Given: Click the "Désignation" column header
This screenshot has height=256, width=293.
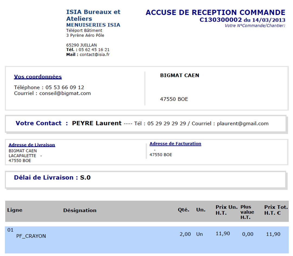Looking at the screenshot, I should [x=80, y=210].
